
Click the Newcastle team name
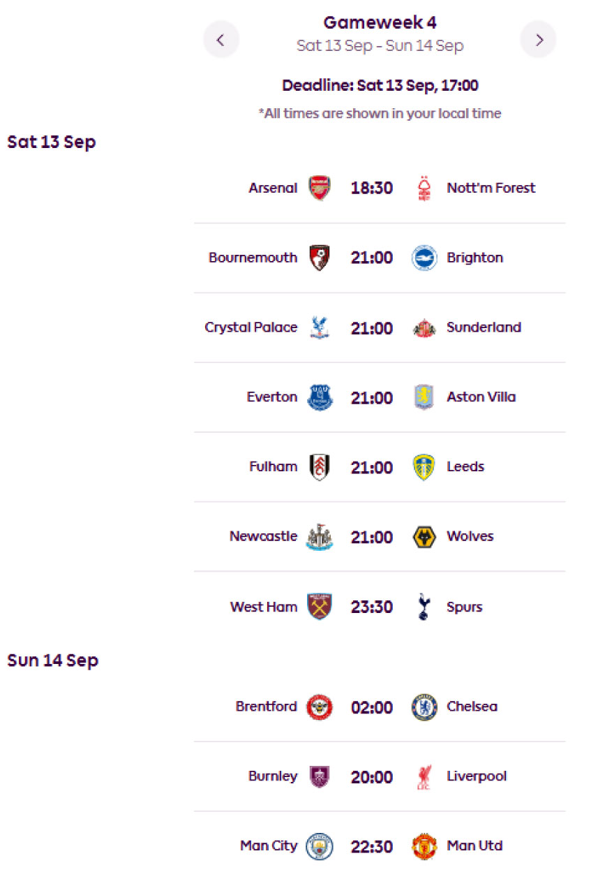[263, 537]
